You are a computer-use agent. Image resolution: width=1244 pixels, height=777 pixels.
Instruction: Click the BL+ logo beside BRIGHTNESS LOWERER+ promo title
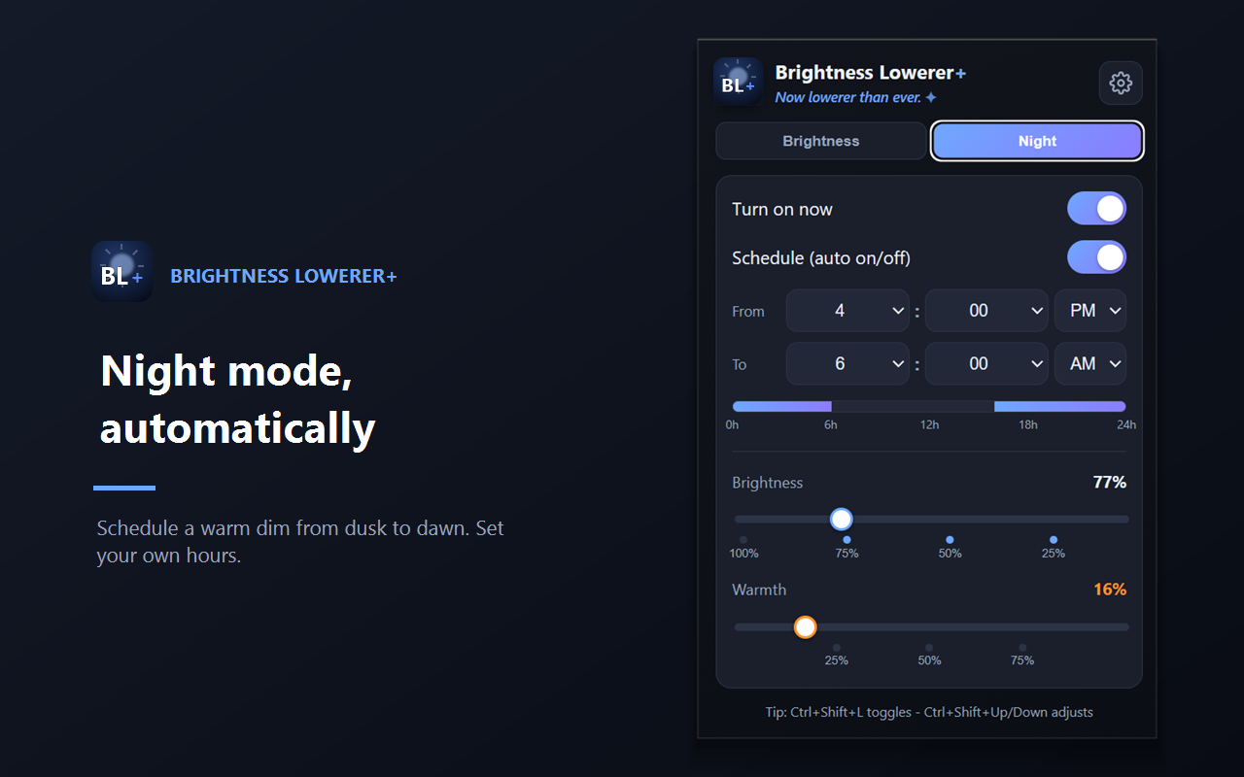[121, 271]
